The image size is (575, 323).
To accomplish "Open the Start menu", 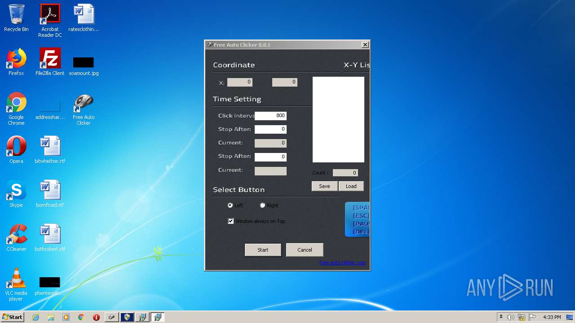I will click(12, 317).
